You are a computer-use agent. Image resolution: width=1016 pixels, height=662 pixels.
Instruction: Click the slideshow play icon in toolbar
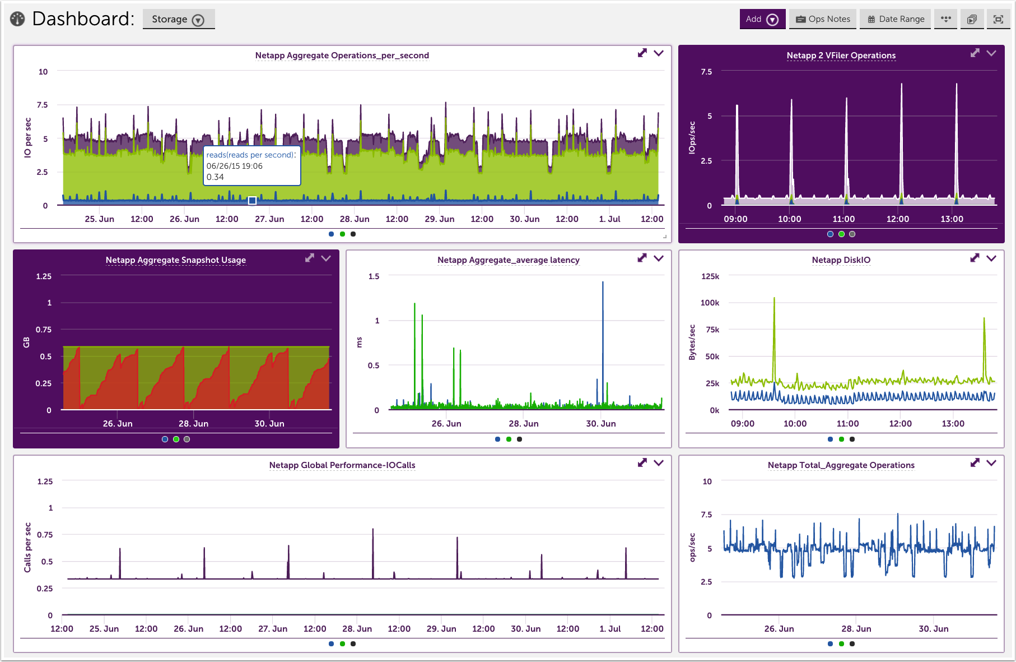pyautogui.click(x=972, y=19)
